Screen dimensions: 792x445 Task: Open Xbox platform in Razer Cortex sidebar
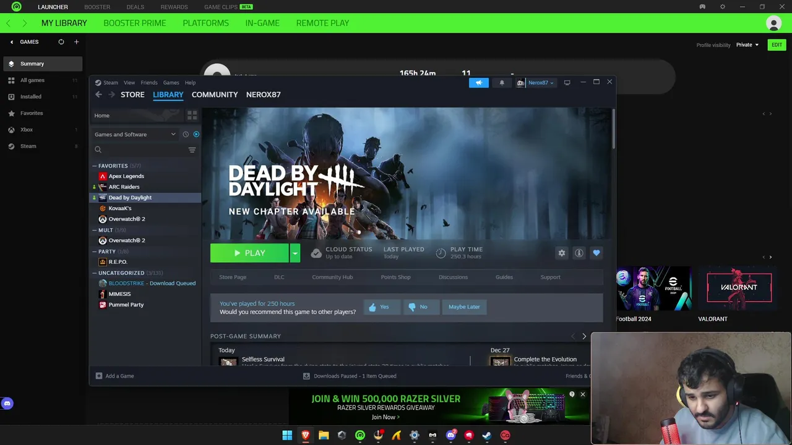point(43,130)
